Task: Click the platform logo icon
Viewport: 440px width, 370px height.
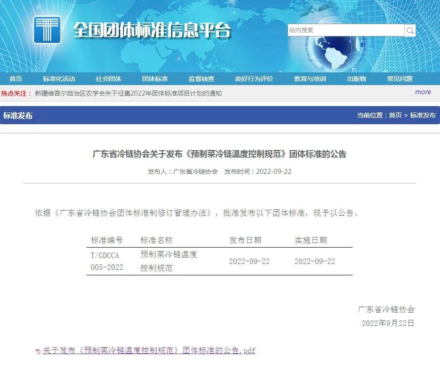Action: click(x=47, y=30)
